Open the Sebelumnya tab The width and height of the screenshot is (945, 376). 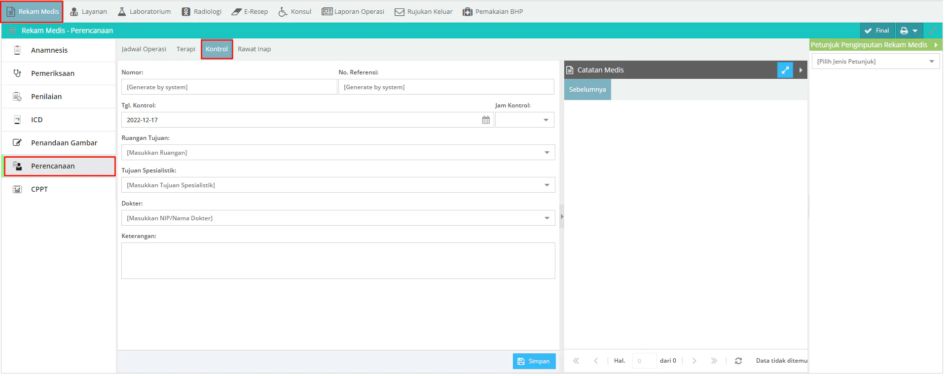(x=587, y=90)
